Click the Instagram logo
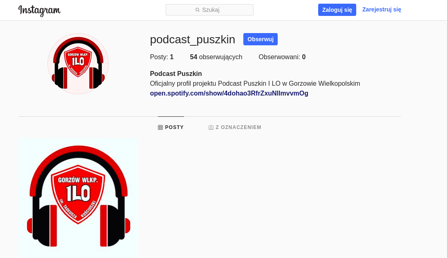The height and width of the screenshot is (258, 447). click(x=39, y=11)
